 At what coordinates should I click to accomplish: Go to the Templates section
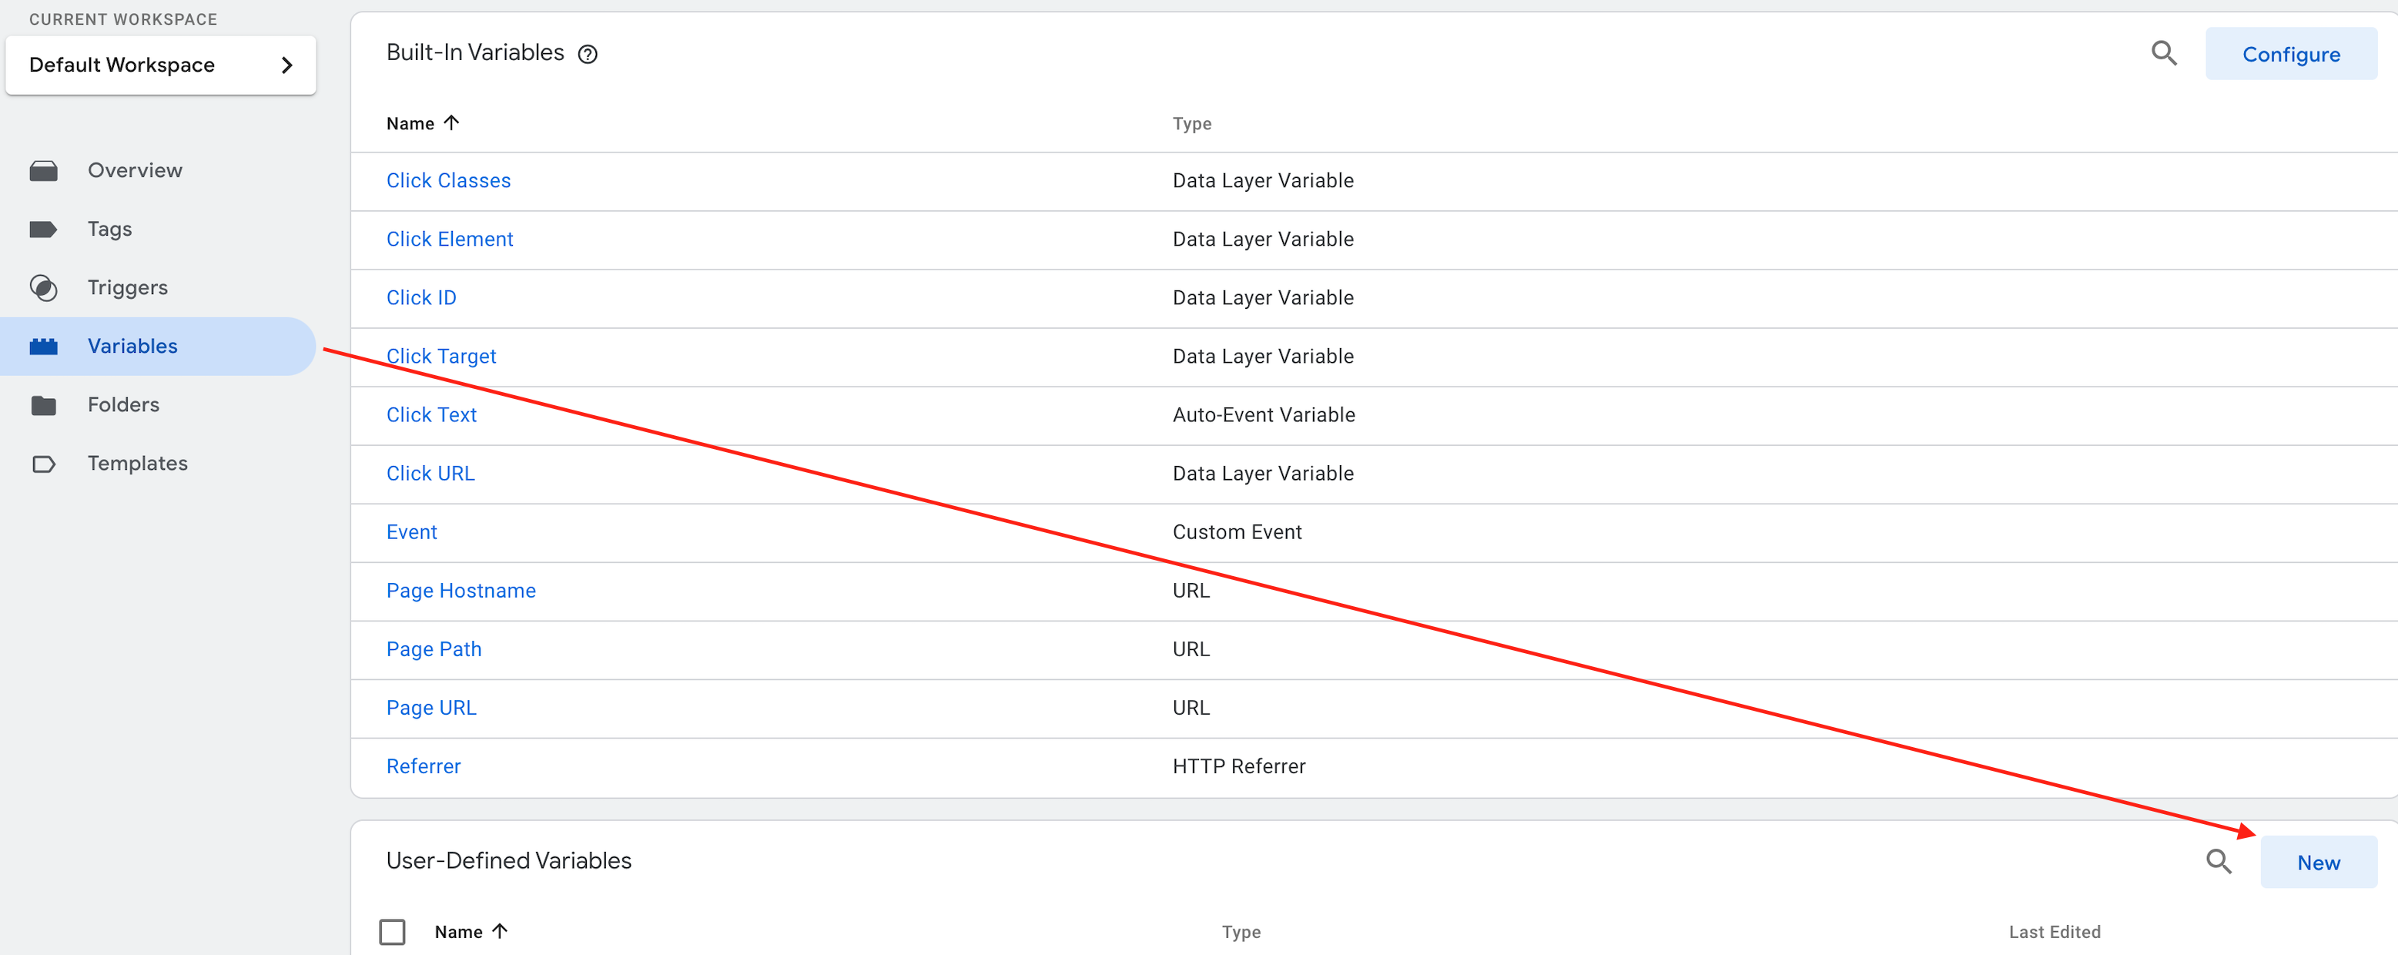(x=137, y=464)
